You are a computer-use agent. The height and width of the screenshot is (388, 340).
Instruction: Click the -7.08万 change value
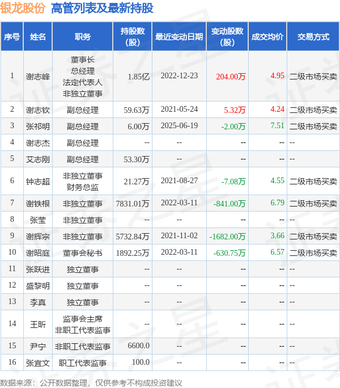tap(233, 182)
